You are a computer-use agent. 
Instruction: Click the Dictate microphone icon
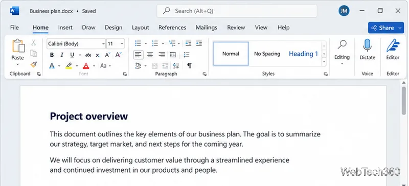pos(367,45)
